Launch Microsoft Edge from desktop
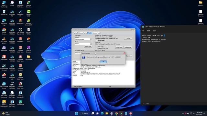 pyautogui.click(x=4, y=22)
